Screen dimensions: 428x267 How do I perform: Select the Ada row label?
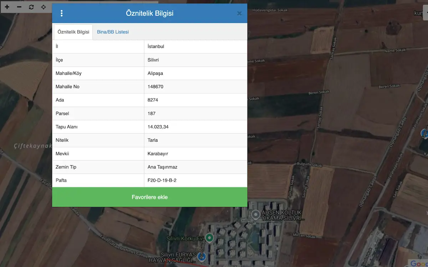60,100
